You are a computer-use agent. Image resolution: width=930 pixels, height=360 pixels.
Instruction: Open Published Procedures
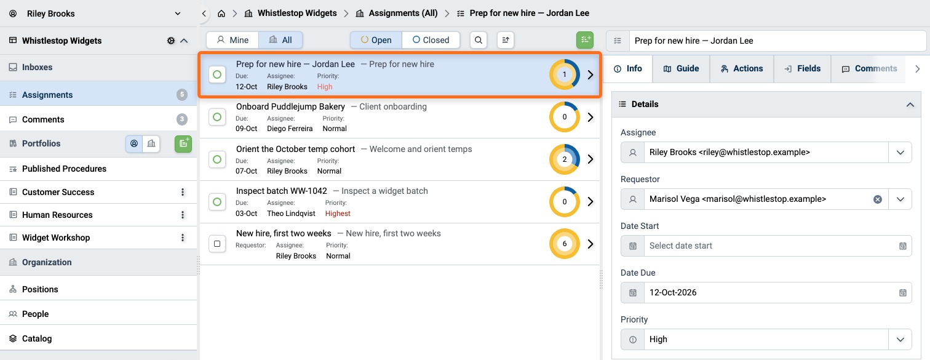click(98, 169)
